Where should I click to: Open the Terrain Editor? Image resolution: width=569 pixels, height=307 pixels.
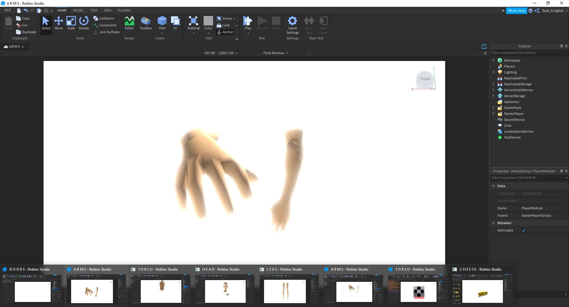click(129, 23)
